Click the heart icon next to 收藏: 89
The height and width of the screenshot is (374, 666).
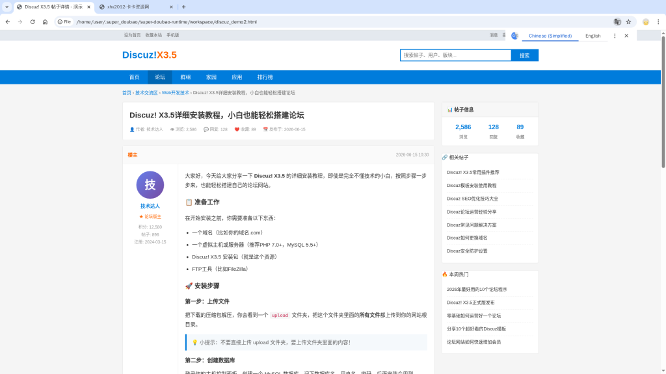tap(237, 129)
